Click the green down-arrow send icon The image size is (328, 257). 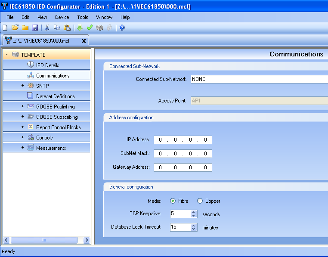pyautogui.click(x=80, y=28)
